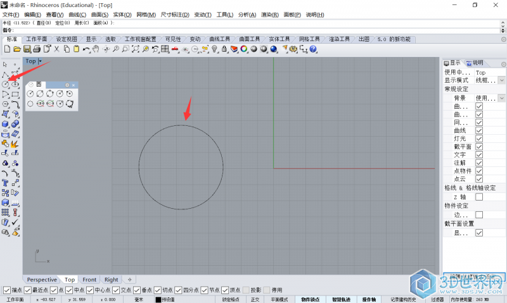Screen dimensions: 507x303
Task: Toggle 正交 mode in the status bar
Action: [x=255, y=299]
